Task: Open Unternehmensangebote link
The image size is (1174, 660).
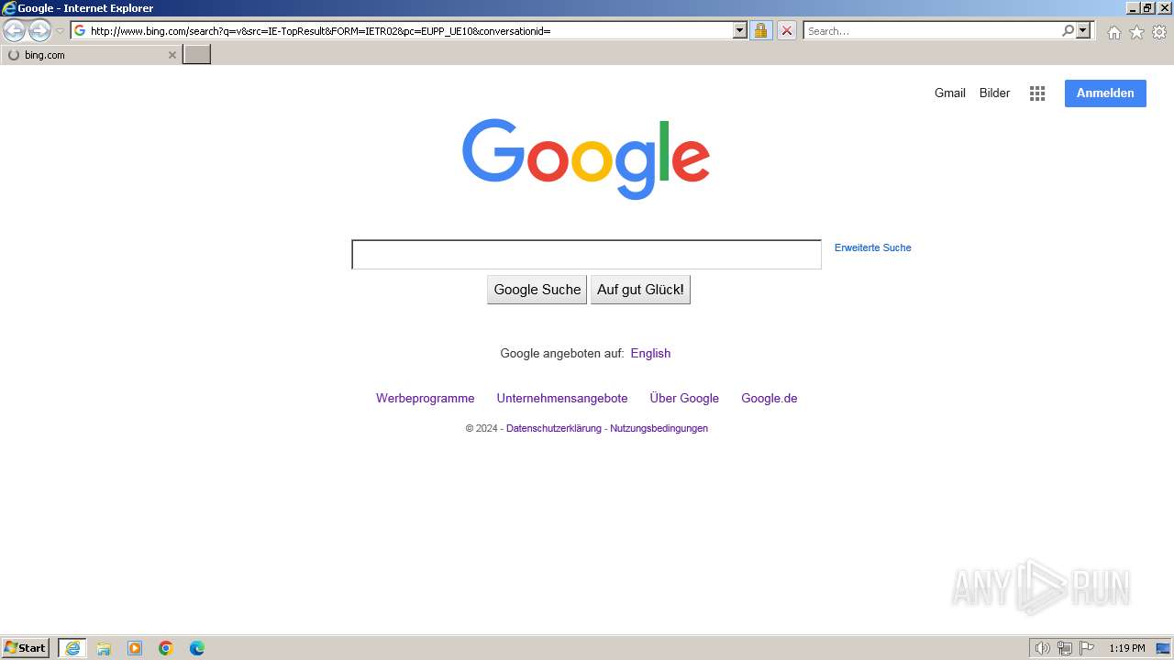Action: coord(562,398)
